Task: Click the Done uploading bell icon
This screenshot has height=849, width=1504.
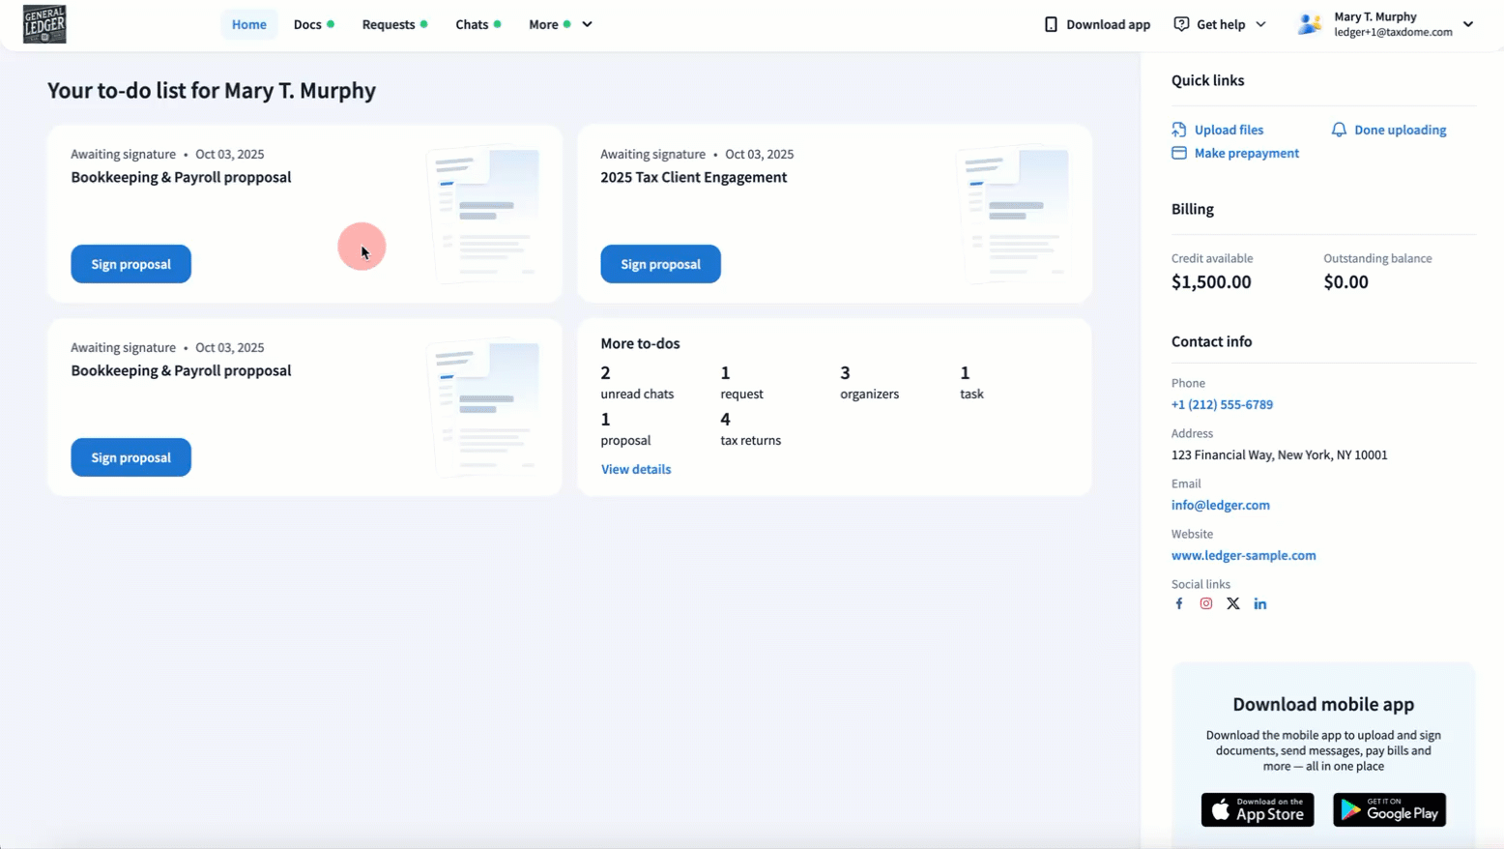Action: (x=1339, y=130)
